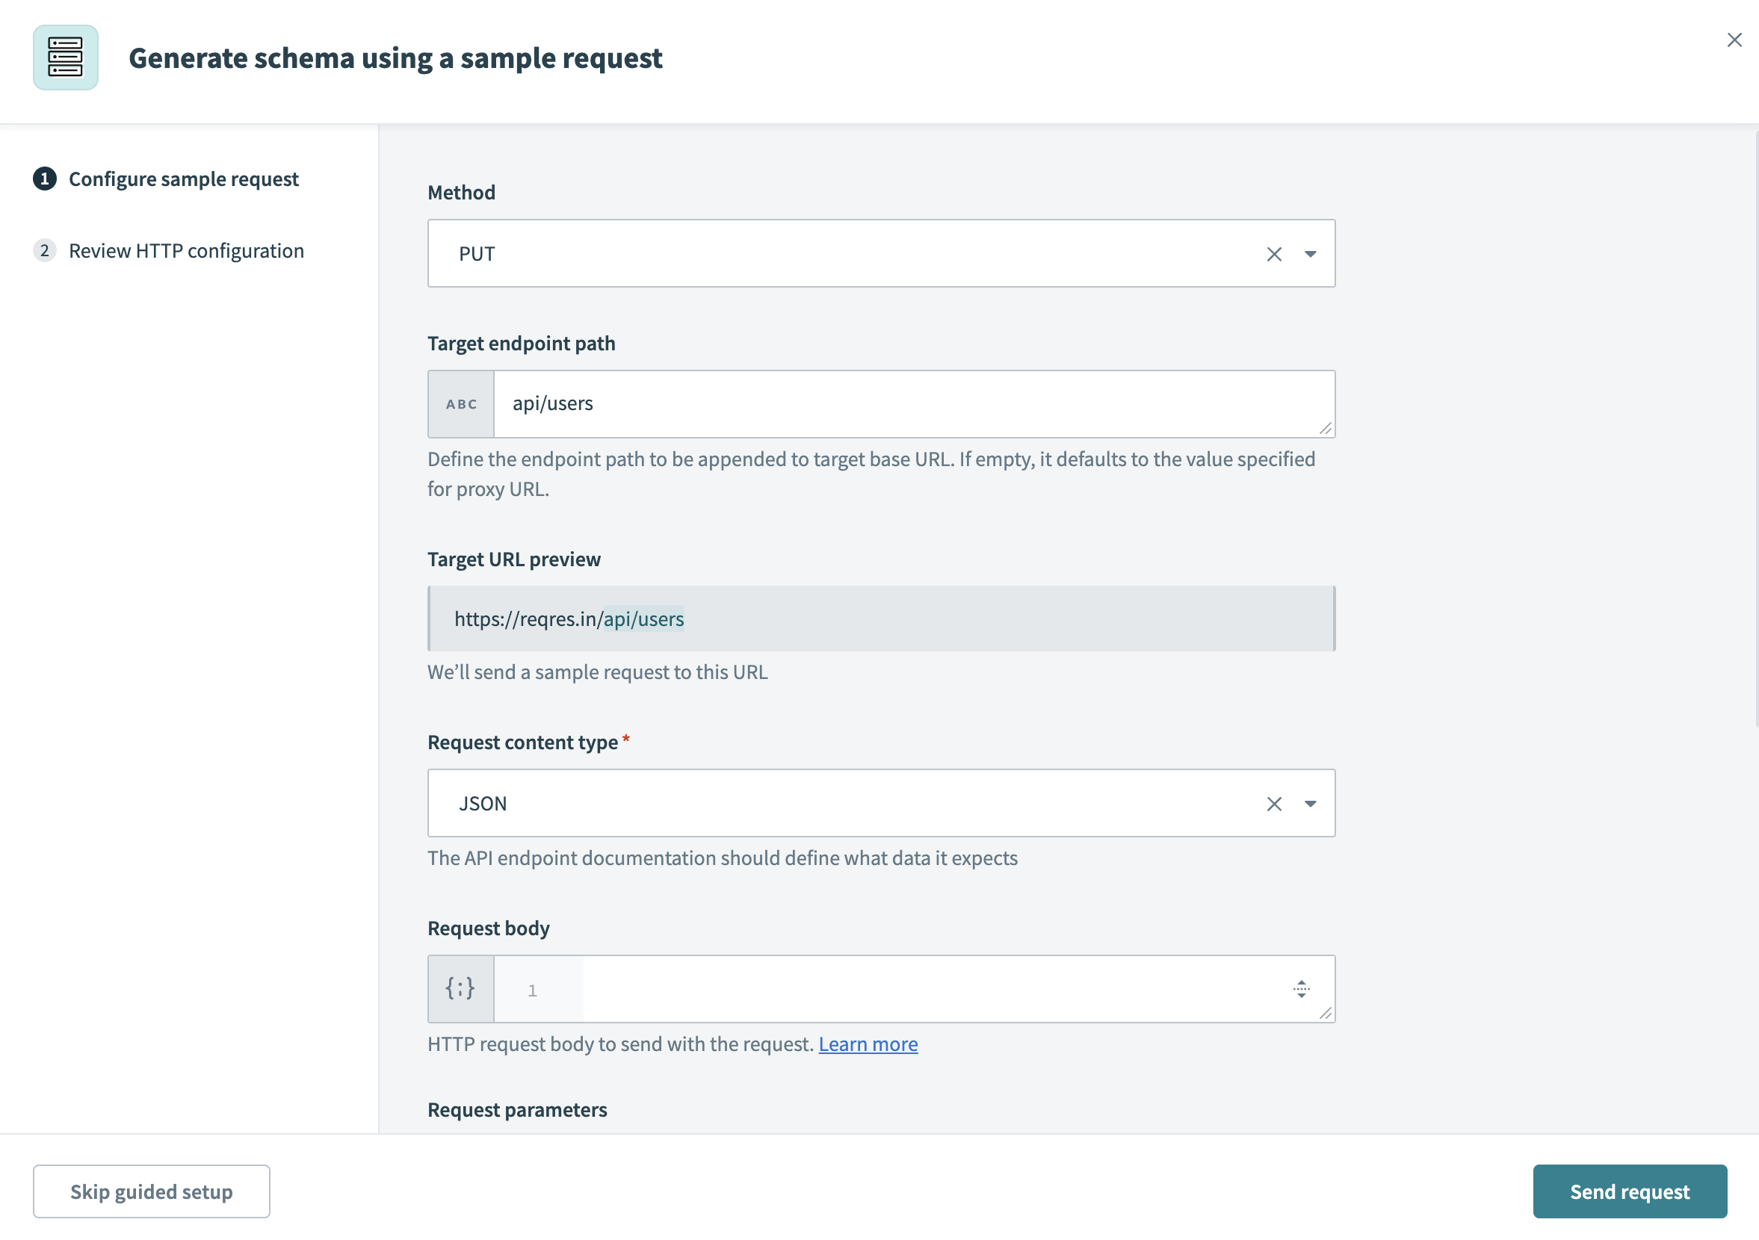Edit the Target endpoint path field
The width and height of the screenshot is (1759, 1240).
904,403
